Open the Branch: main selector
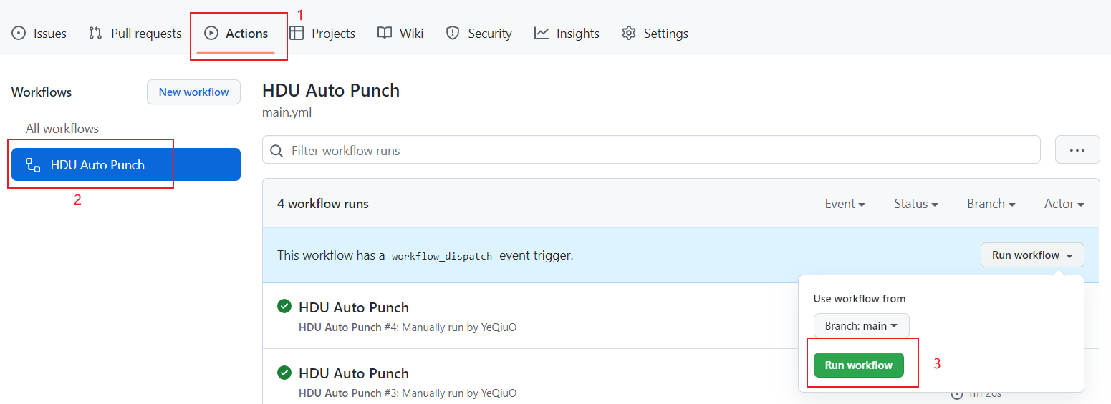The image size is (1111, 404). pyautogui.click(x=861, y=325)
